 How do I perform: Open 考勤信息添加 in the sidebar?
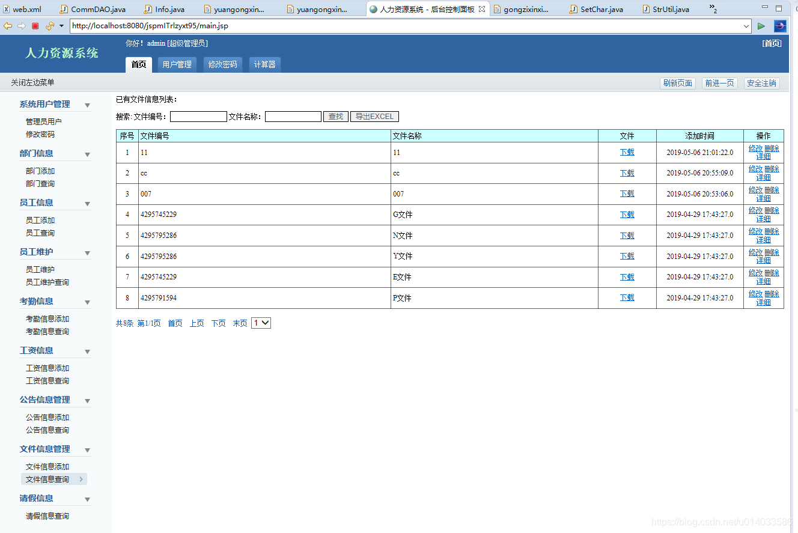(x=47, y=319)
